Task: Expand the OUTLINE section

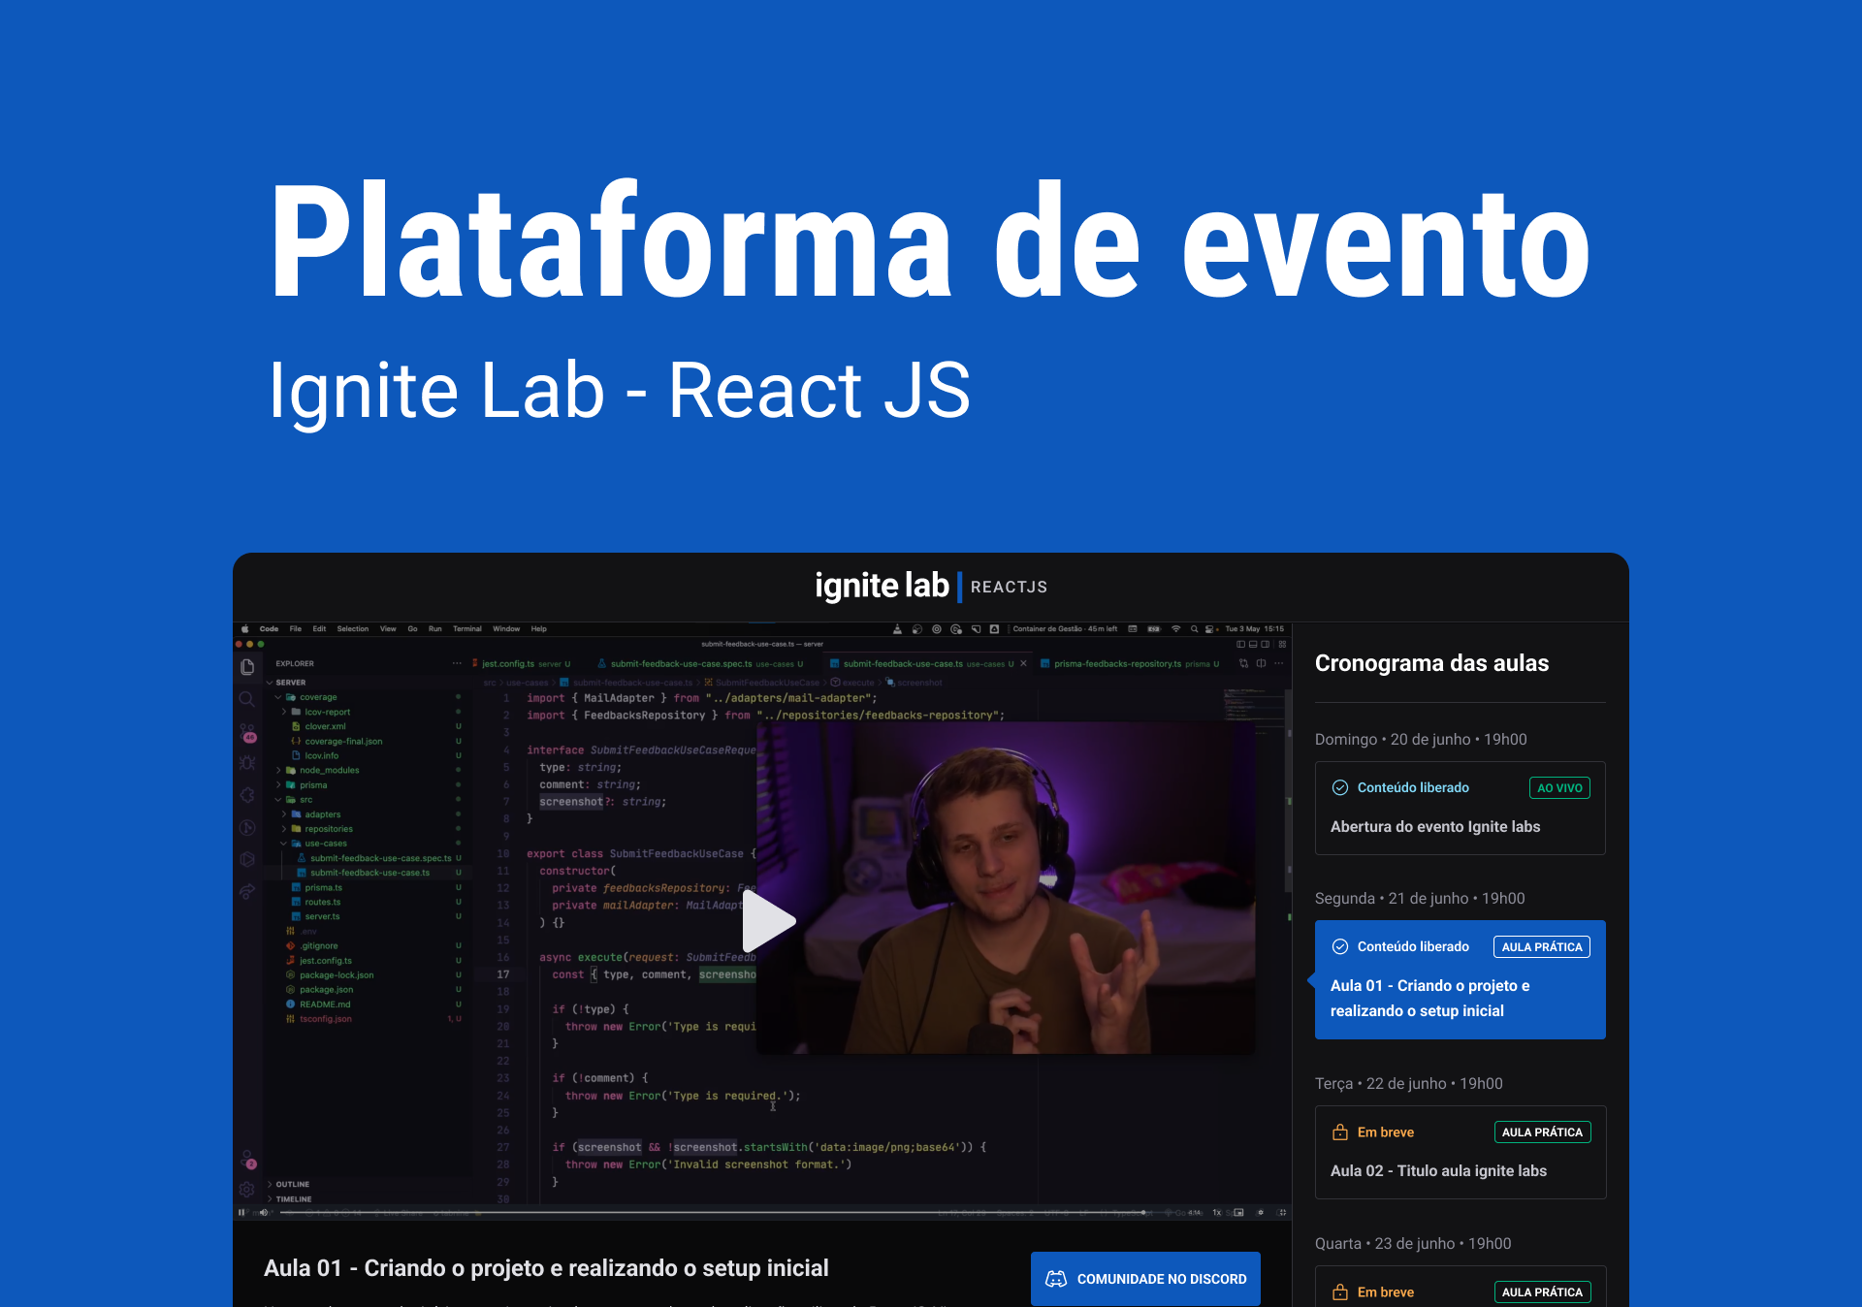Action: click(292, 1184)
